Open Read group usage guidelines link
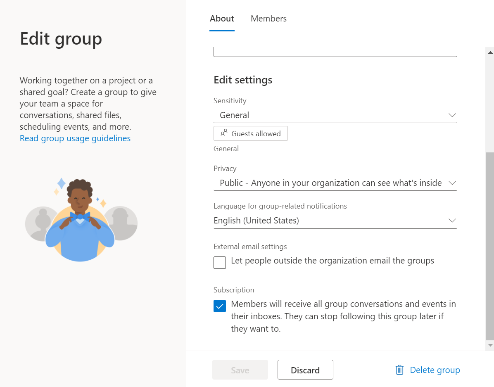This screenshot has width=494, height=387. pos(75,138)
